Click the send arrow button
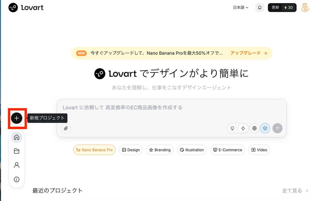Viewport: 316px width, 201px height. coord(278,128)
